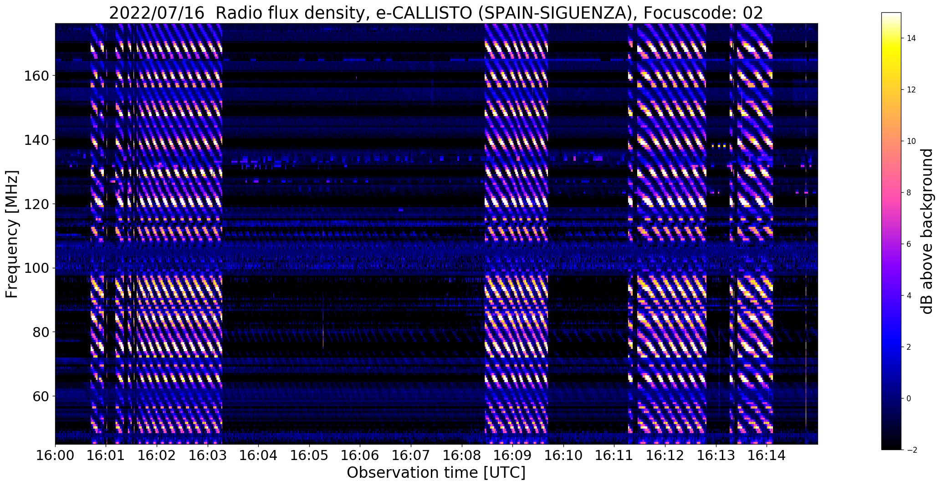Image resolution: width=941 pixels, height=486 pixels.
Task: Click the colorbar tick value 12
Action: coord(911,90)
